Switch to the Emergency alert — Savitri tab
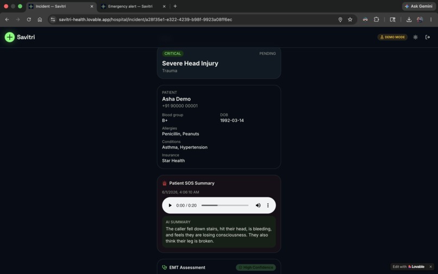The image size is (438, 274). [x=130, y=6]
